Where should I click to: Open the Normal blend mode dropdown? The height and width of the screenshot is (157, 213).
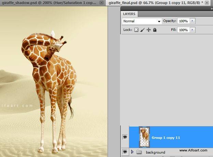[x=142, y=21]
